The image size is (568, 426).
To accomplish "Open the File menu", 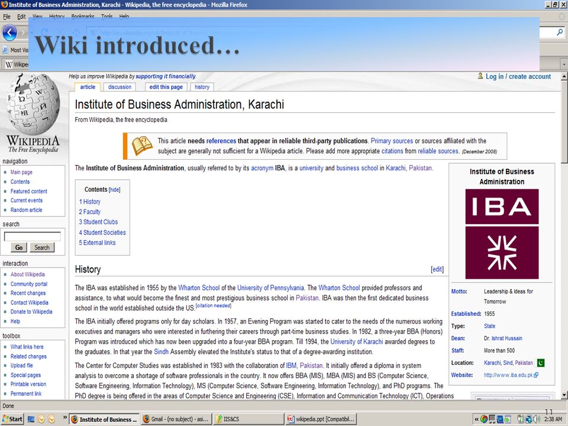I will pyautogui.click(x=7, y=17).
